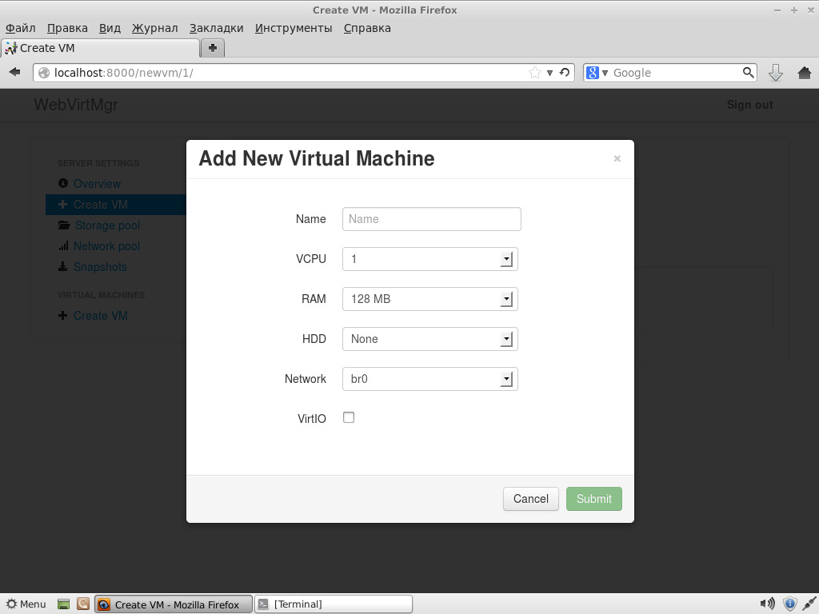Screen dimensions: 819x614
Task: Click the Cancel button
Action: tap(531, 499)
